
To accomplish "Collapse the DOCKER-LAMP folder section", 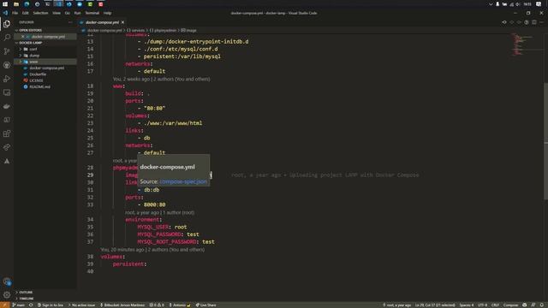I will click(30, 43).
